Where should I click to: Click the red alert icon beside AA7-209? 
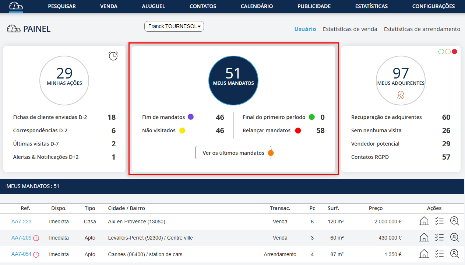(36, 238)
